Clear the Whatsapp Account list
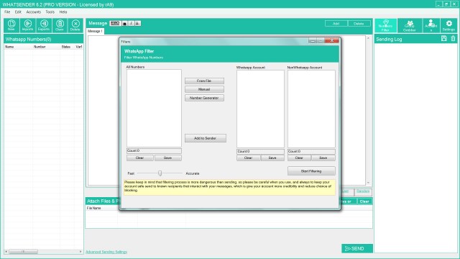 [249, 158]
